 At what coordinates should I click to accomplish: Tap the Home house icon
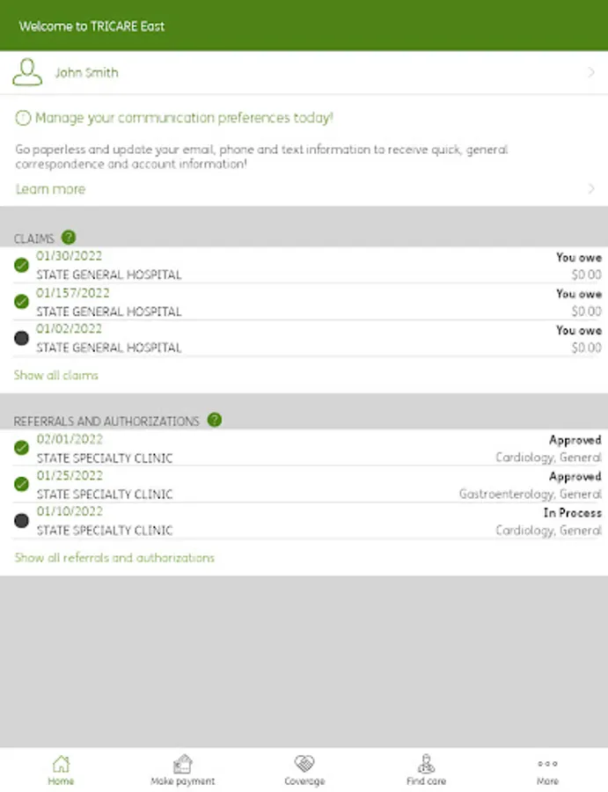coord(61,763)
